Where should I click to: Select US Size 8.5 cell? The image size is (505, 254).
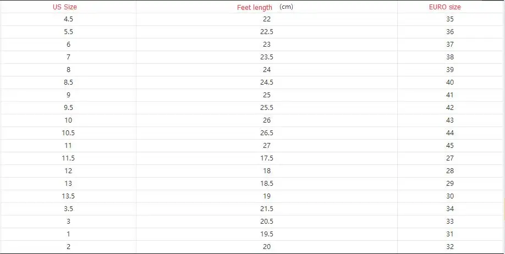(x=68, y=82)
